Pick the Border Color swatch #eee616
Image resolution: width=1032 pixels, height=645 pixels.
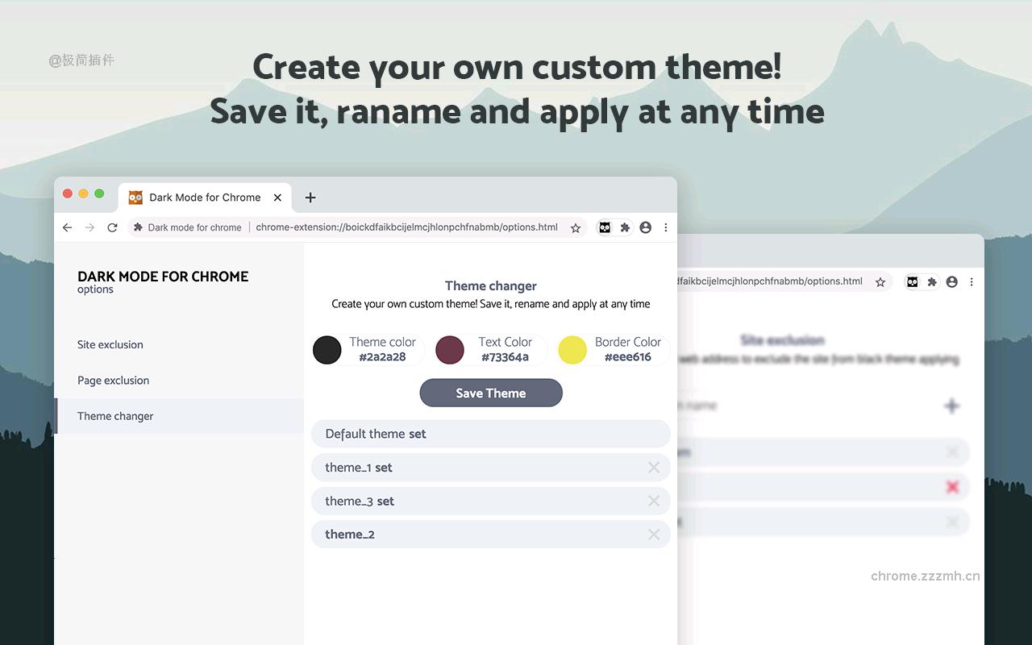click(x=572, y=350)
